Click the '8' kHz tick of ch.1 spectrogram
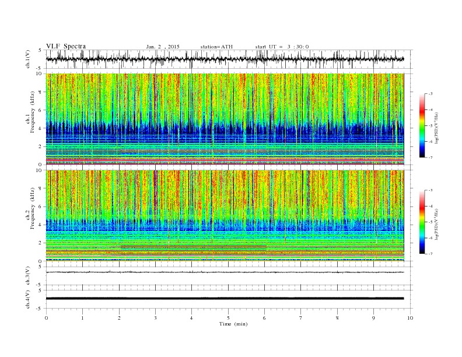Image resolution: width=462 pixels, height=357 pixels. [x=41, y=92]
